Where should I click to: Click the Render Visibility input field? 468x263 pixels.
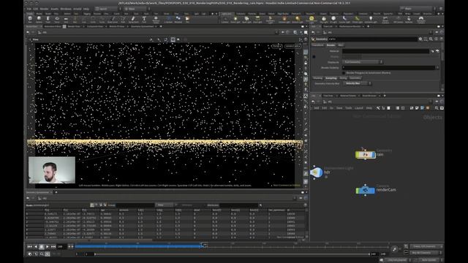point(388,68)
